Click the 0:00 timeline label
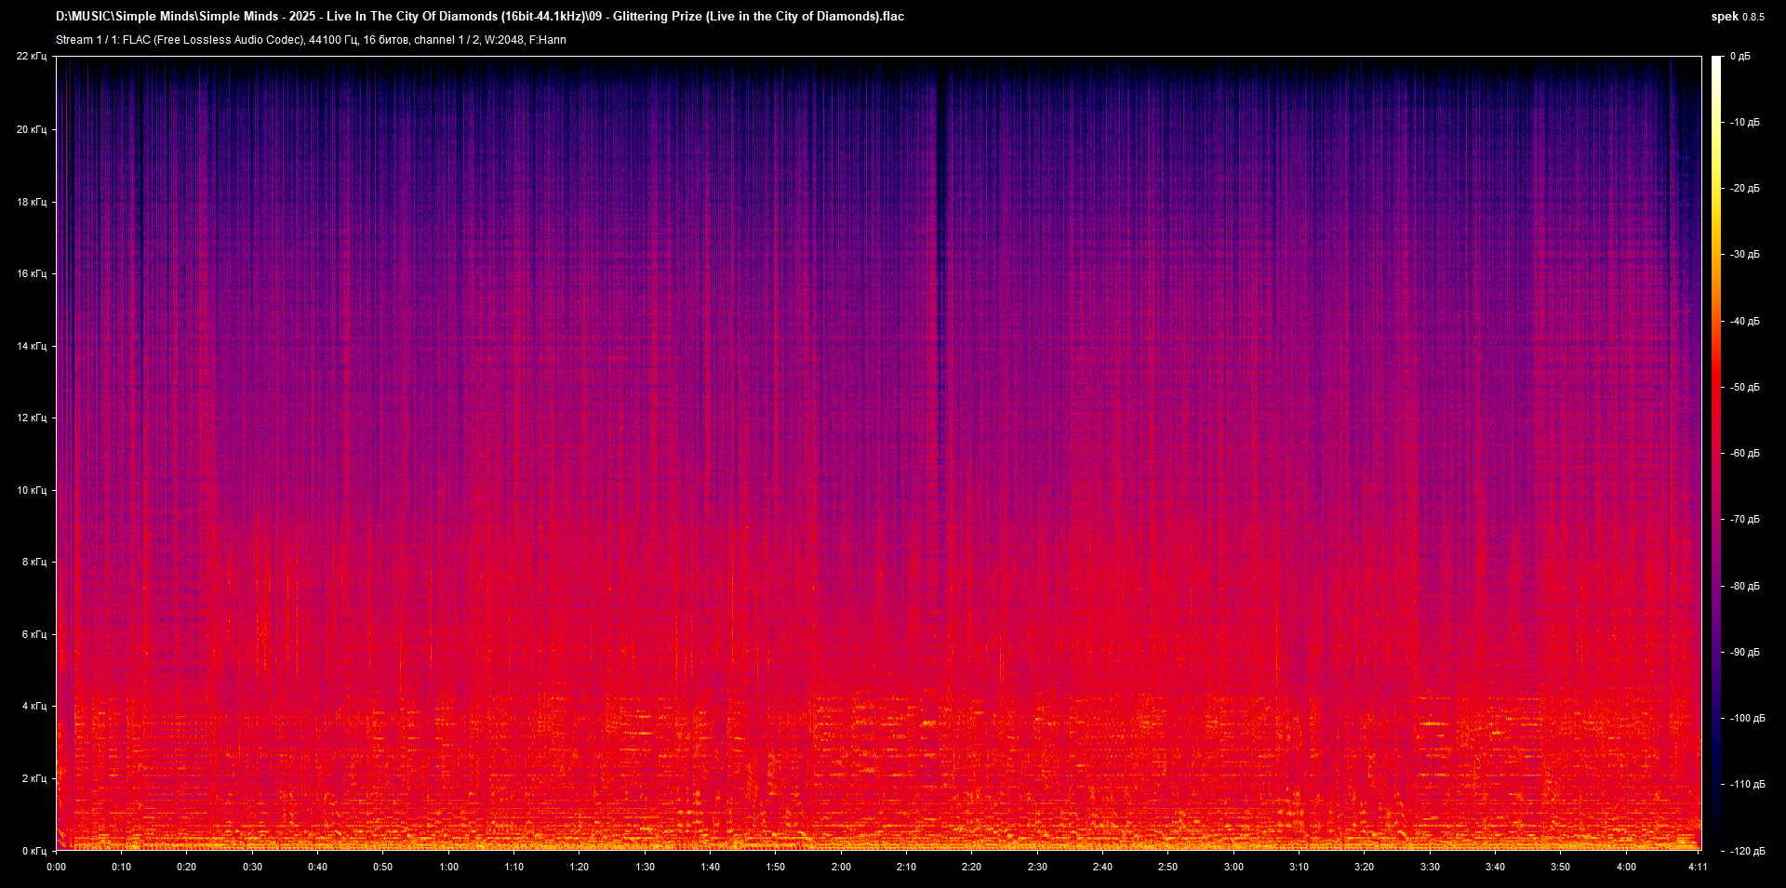1786x888 pixels. [x=56, y=866]
